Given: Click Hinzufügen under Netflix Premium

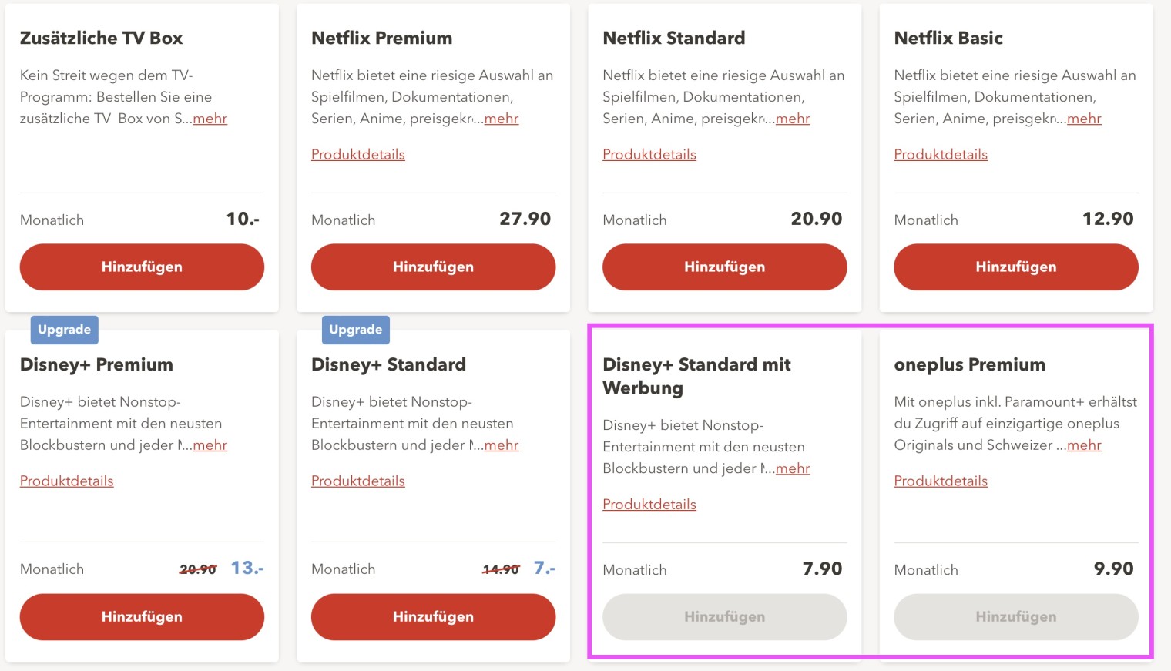Looking at the screenshot, I should pyautogui.click(x=433, y=267).
